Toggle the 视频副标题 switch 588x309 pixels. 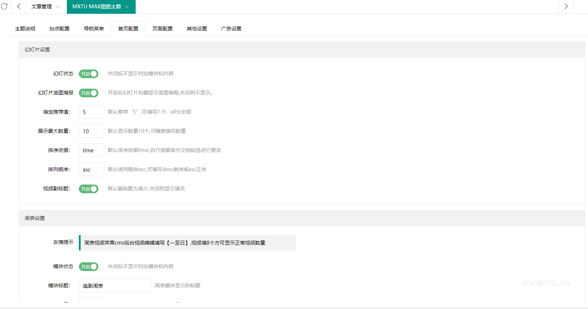click(x=89, y=189)
